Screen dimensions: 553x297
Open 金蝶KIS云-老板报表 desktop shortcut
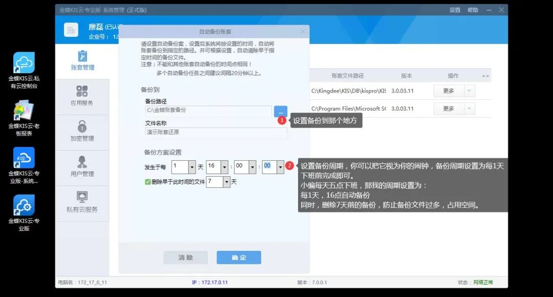click(x=24, y=118)
